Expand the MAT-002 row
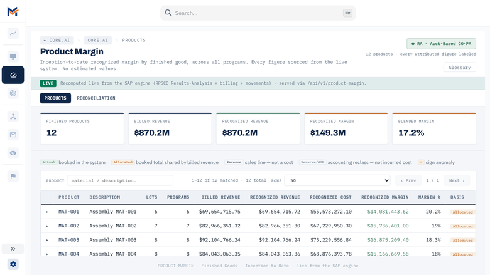 pos(47,226)
